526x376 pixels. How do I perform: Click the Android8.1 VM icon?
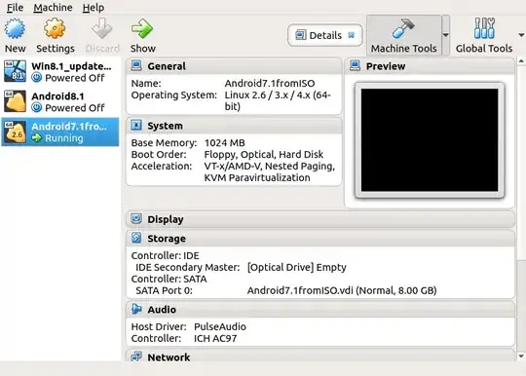(x=15, y=101)
